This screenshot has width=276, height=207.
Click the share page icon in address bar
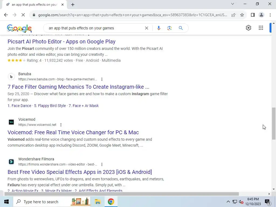[x=233, y=15]
